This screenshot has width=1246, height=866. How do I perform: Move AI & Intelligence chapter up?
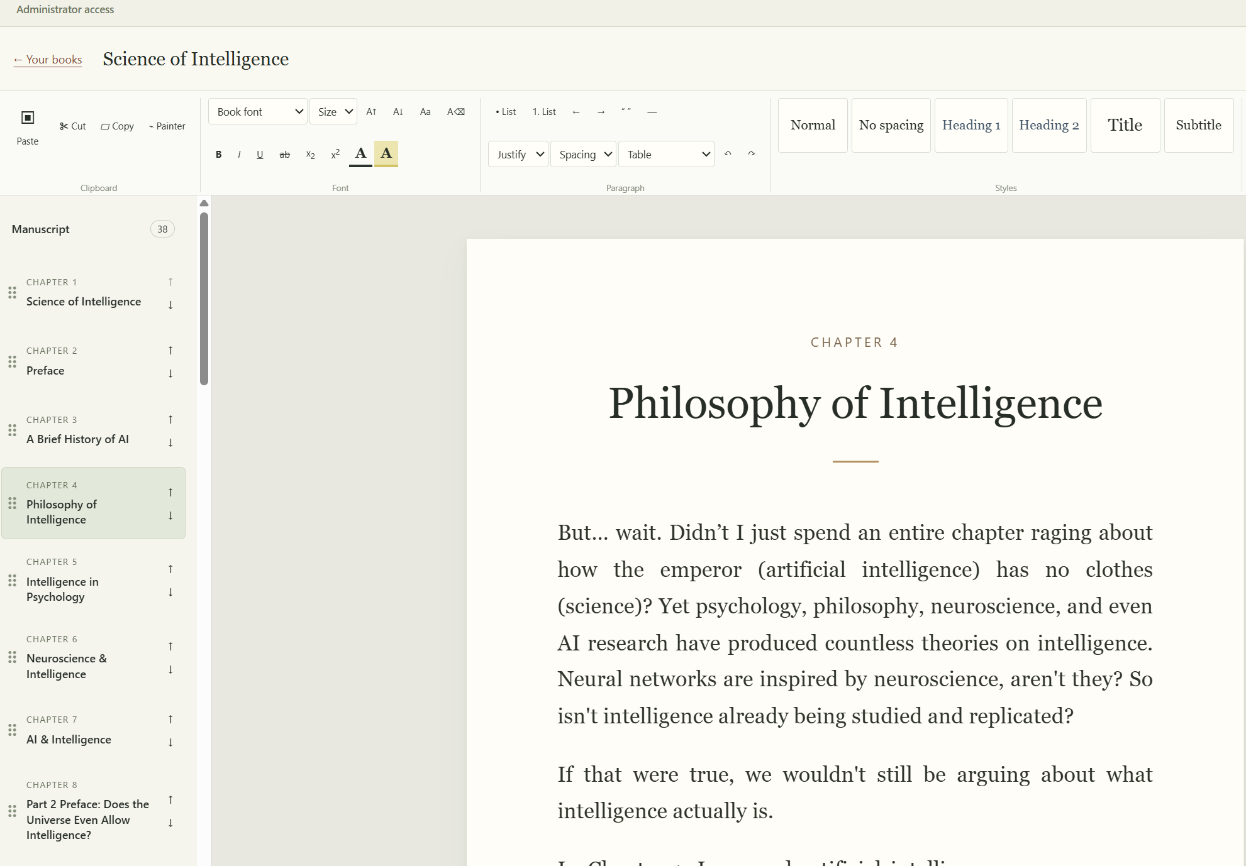coord(170,720)
